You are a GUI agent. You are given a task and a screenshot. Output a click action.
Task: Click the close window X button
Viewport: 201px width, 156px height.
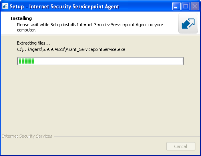[195, 6]
